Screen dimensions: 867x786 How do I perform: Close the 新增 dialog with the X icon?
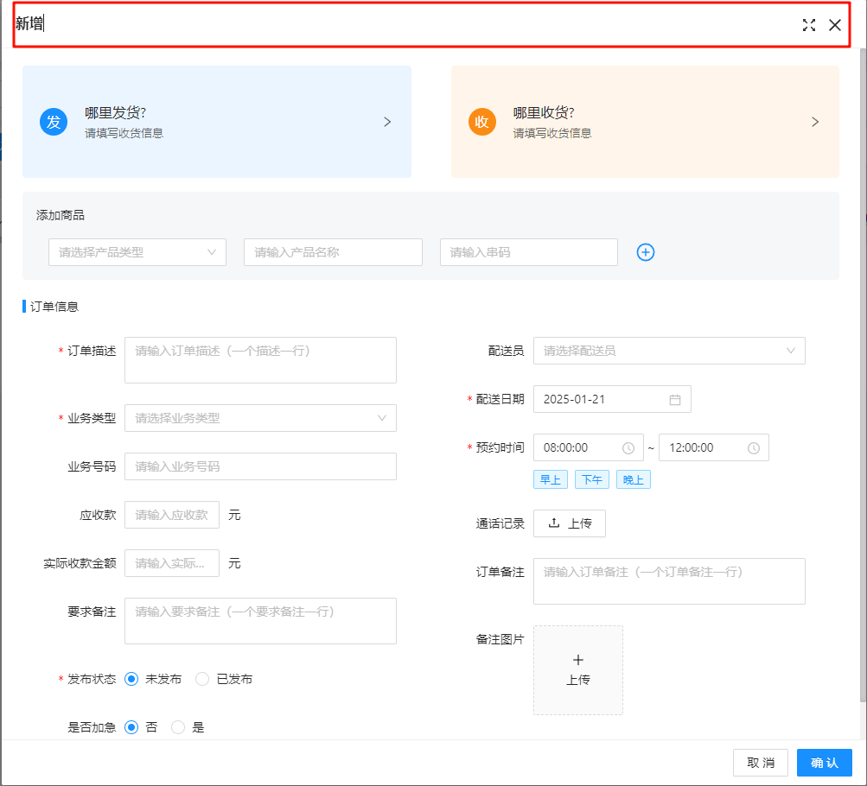835,25
